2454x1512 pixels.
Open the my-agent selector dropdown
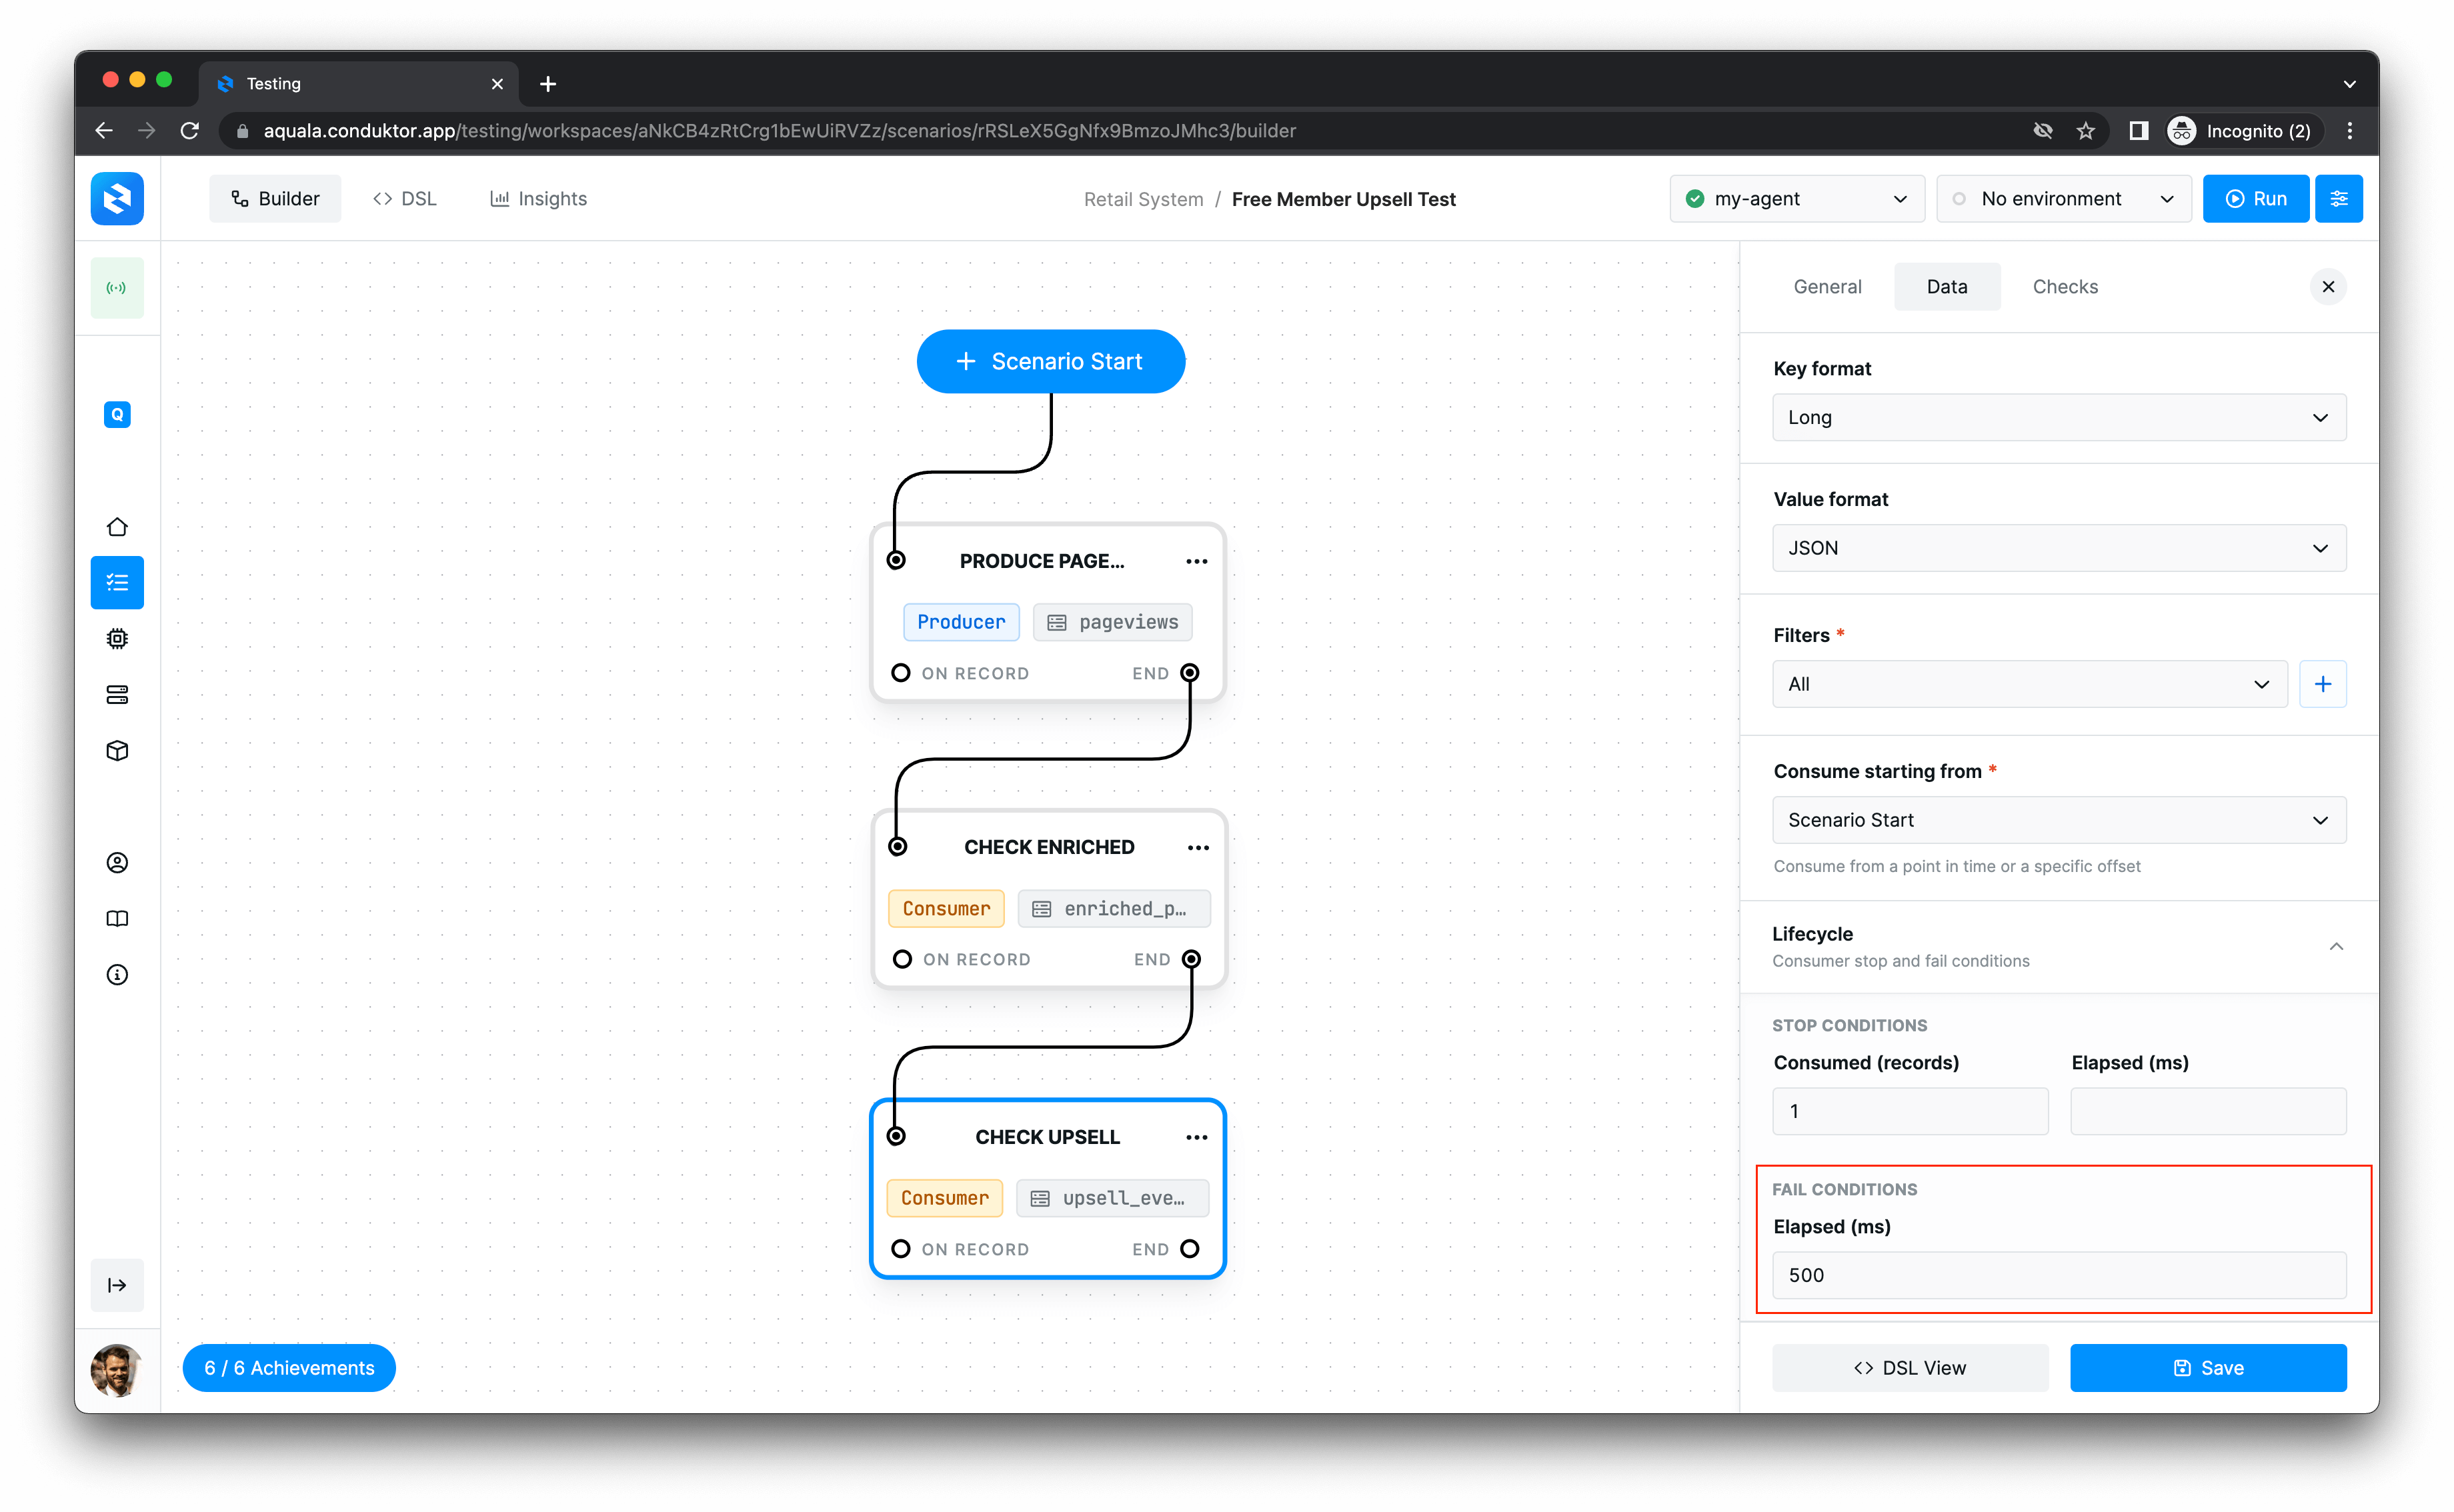[1796, 199]
